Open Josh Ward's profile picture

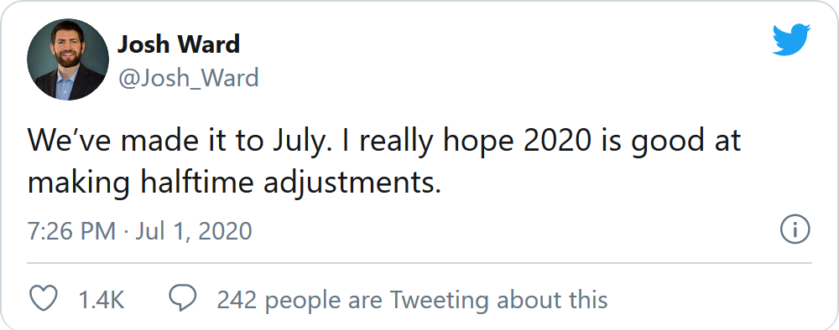pos(68,59)
